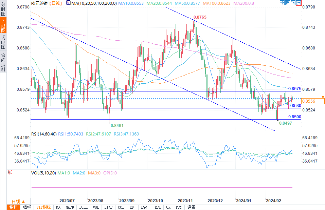Image resolution: width=325 pixels, height=210 pixels.
Task: Click the MA(10,20,50,100,200,0) parameter label
Action: click(94, 3)
